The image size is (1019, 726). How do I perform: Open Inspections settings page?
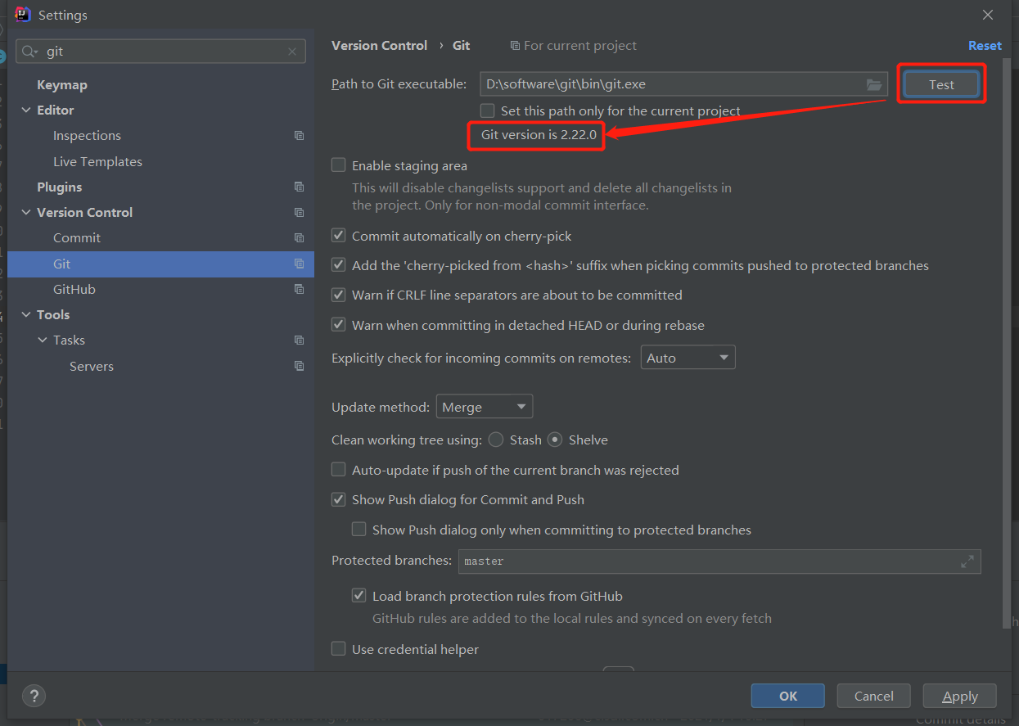coord(87,136)
